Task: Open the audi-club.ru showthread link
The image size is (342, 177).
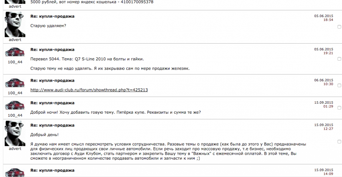Action: (89, 90)
